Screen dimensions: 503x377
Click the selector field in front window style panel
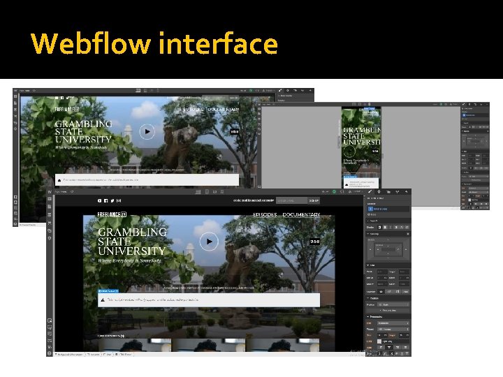388,209
